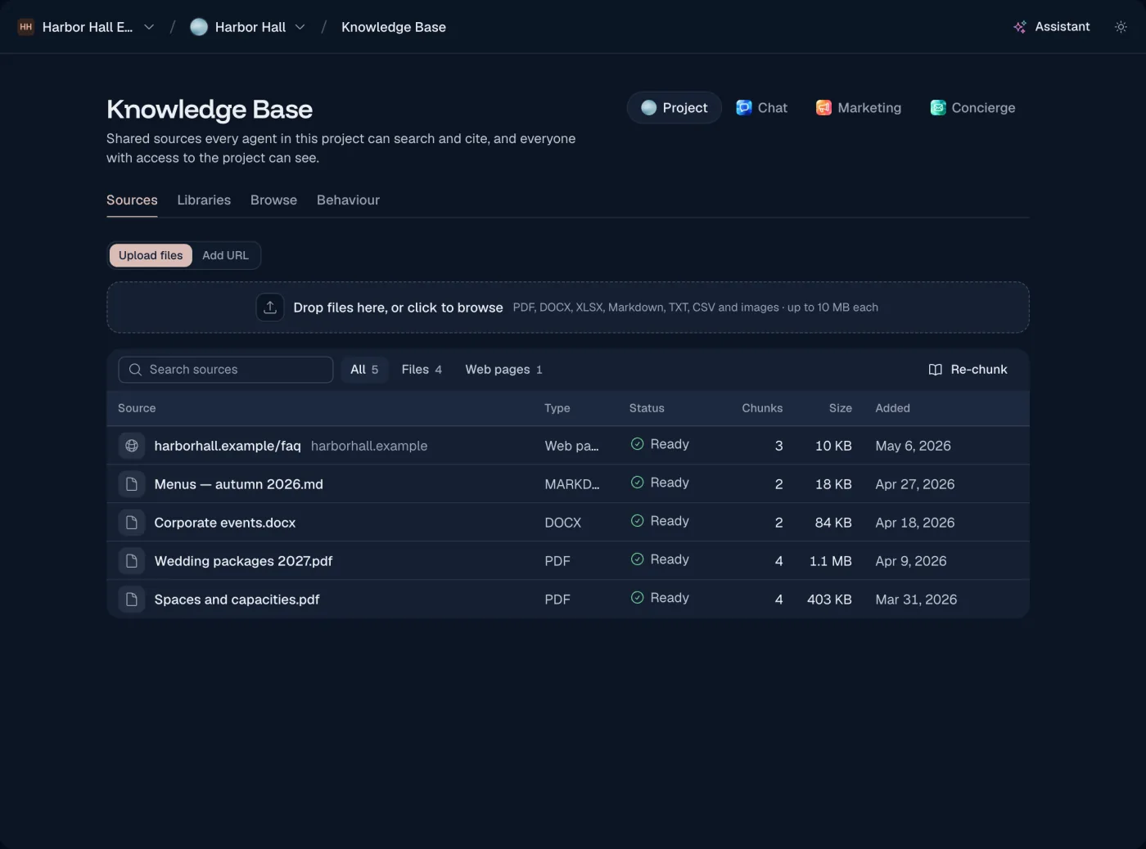This screenshot has width=1146, height=849.
Task: Click the Re-chunk button
Action: (x=968, y=370)
